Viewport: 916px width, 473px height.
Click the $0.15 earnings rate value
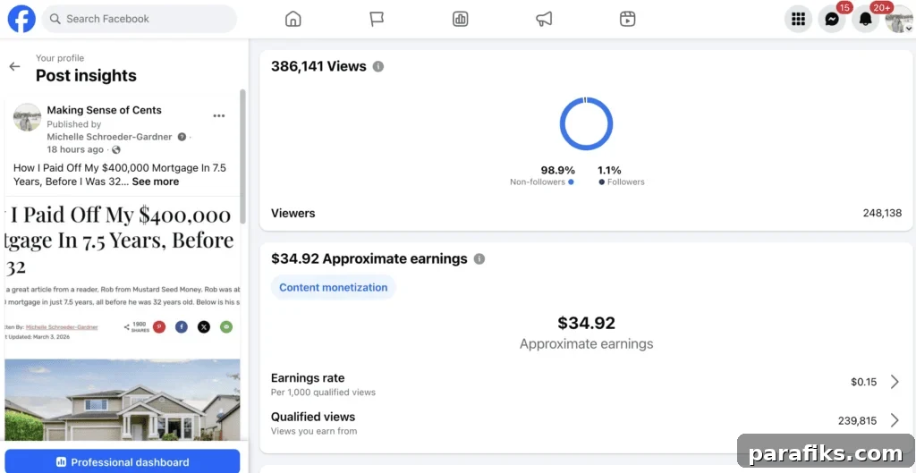click(x=863, y=383)
